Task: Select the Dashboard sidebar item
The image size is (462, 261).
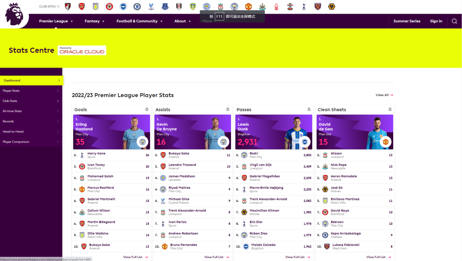Action: 32,80
